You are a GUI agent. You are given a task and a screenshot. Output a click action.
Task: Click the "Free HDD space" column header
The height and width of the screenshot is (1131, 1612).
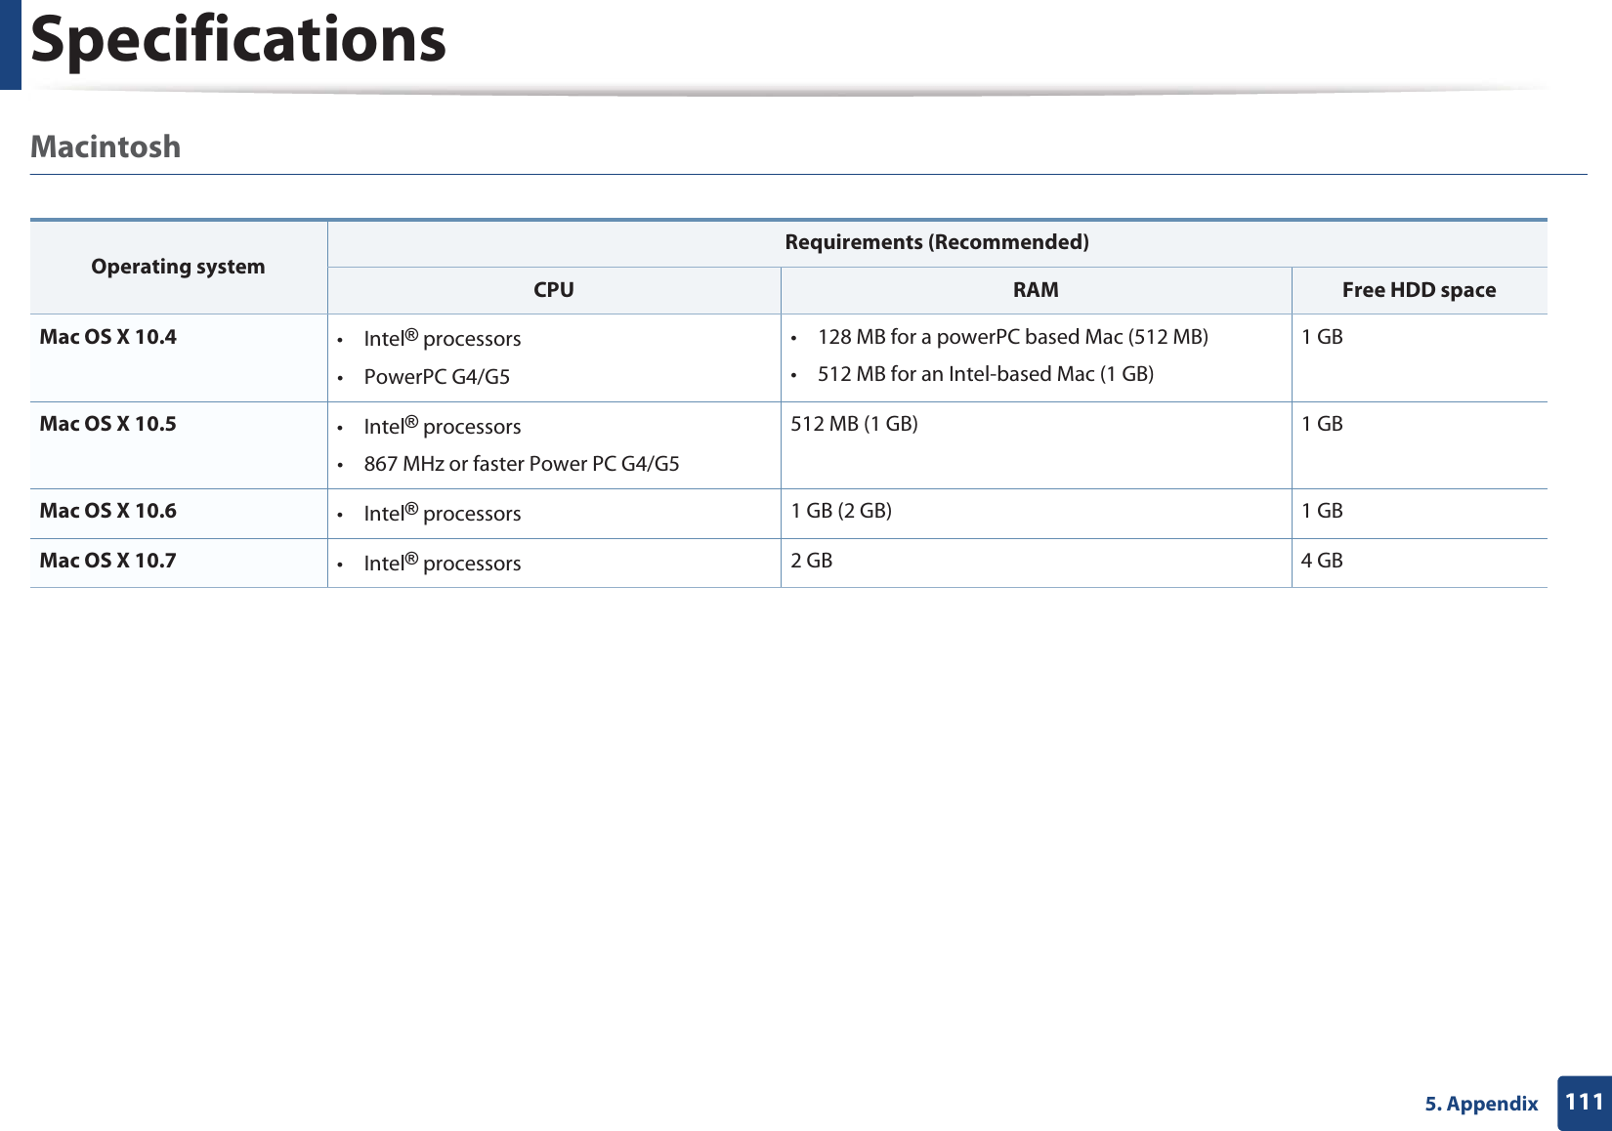click(1419, 290)
